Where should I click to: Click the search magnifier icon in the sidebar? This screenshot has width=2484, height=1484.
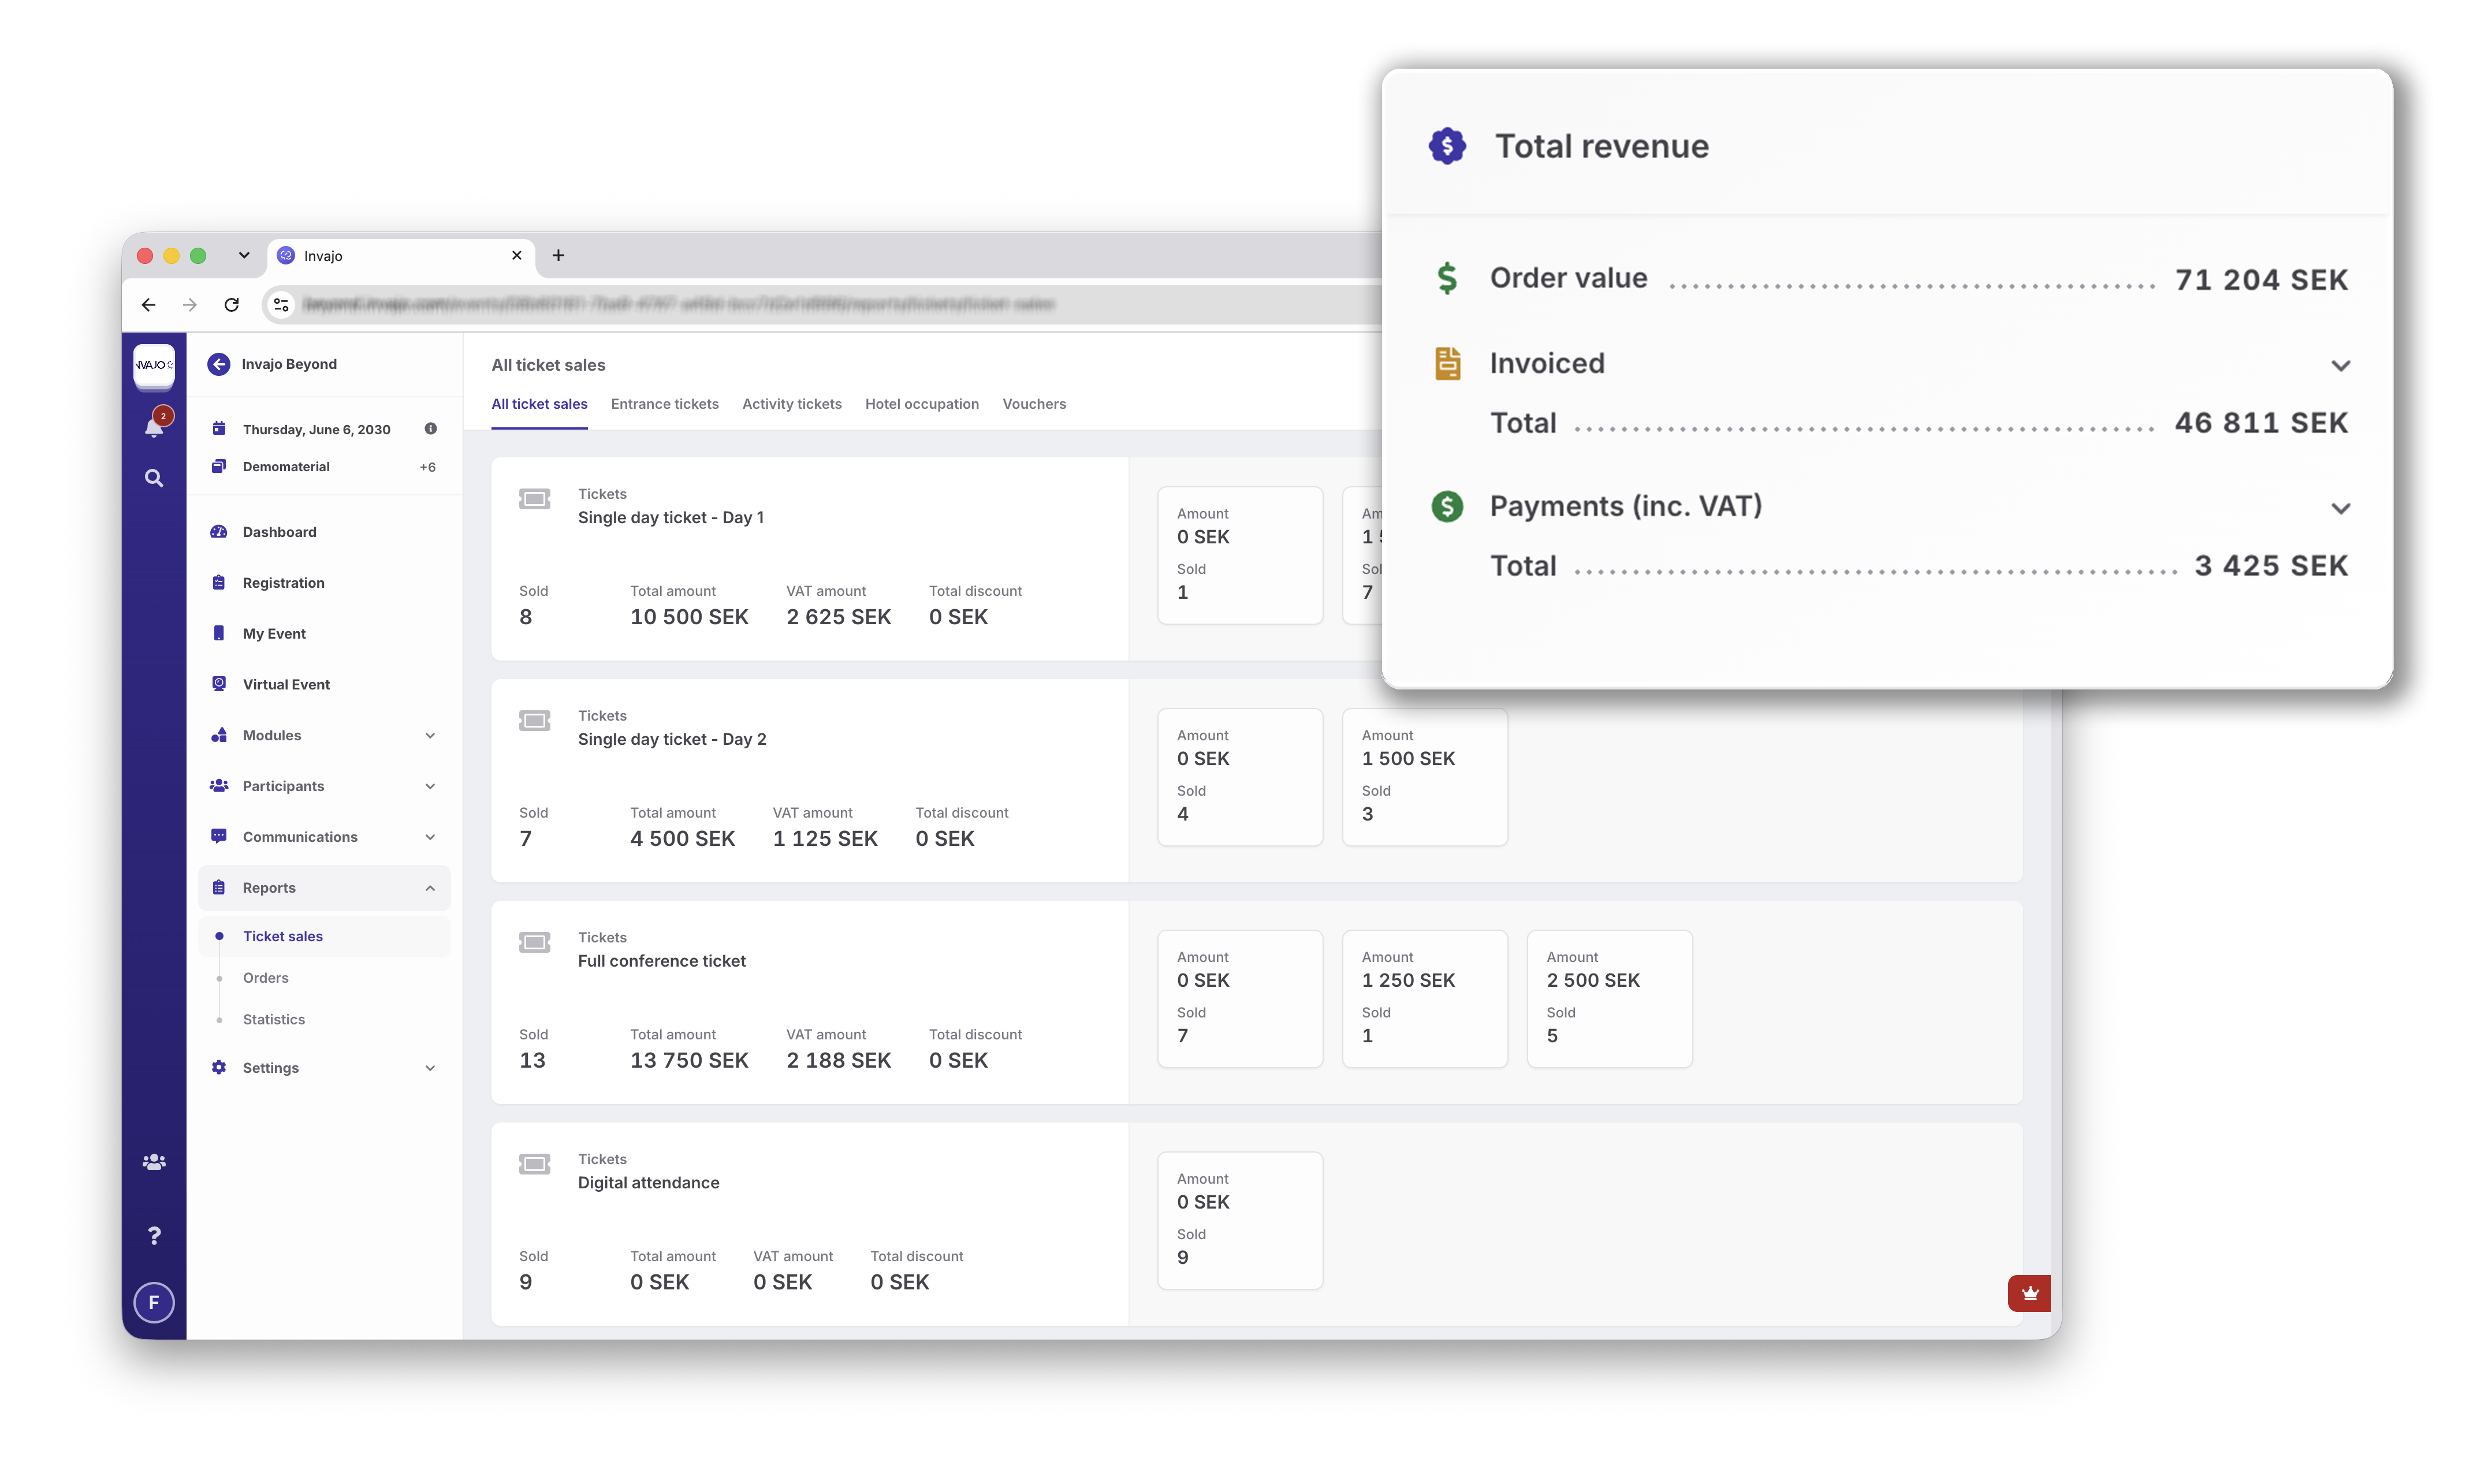pyautogui.click(x=154, y=478)
